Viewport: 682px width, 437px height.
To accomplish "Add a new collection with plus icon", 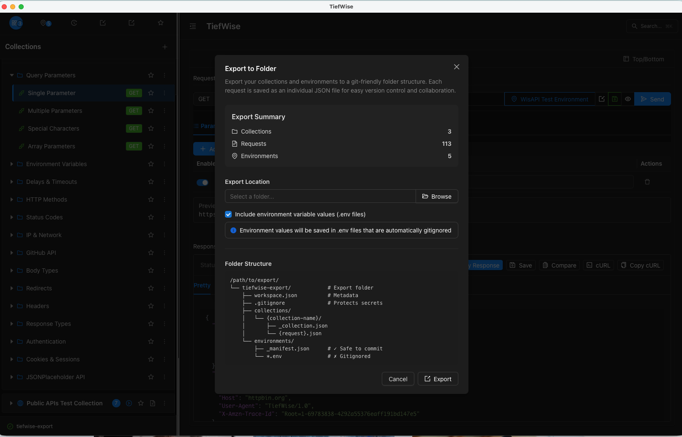I will click(165, 47).
